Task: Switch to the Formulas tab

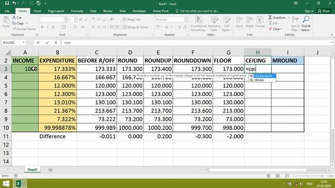Action: [77, 11]
